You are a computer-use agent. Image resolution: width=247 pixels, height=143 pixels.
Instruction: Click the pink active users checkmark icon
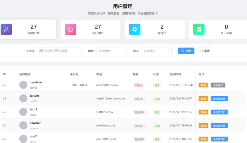click(x=70, y=29)
